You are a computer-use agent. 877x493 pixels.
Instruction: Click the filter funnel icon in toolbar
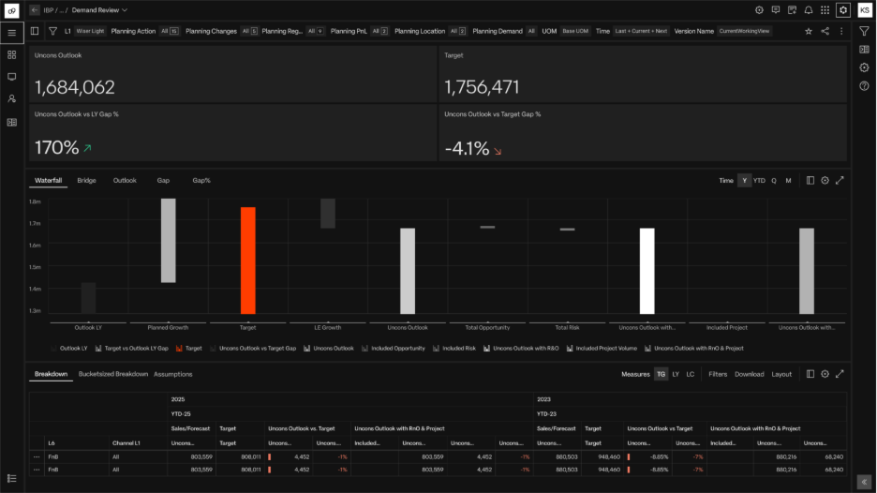pos(52,31)
